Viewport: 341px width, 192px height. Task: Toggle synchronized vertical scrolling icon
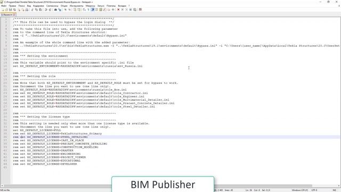pyautogui.click(x=75, y=10)
